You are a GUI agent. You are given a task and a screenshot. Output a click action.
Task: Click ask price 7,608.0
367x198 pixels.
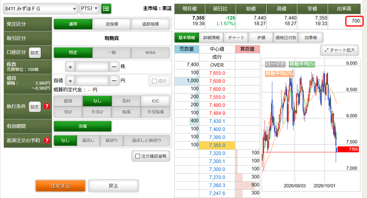pos(217,81)
